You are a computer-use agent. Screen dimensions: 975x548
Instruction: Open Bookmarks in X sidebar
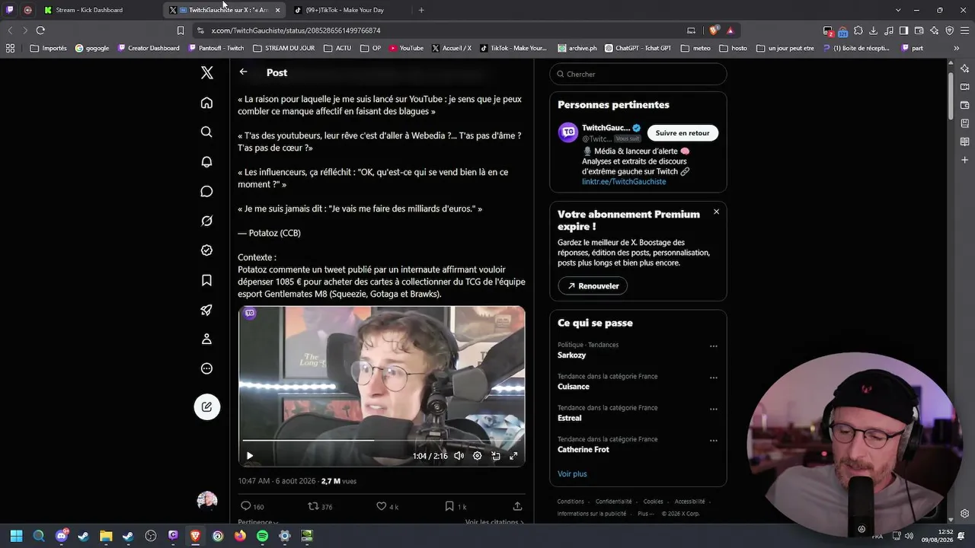point(206,280)
